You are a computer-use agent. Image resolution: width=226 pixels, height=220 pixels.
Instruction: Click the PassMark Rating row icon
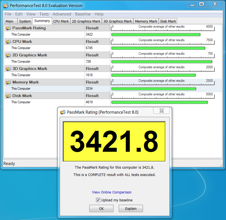pos(8,28)
